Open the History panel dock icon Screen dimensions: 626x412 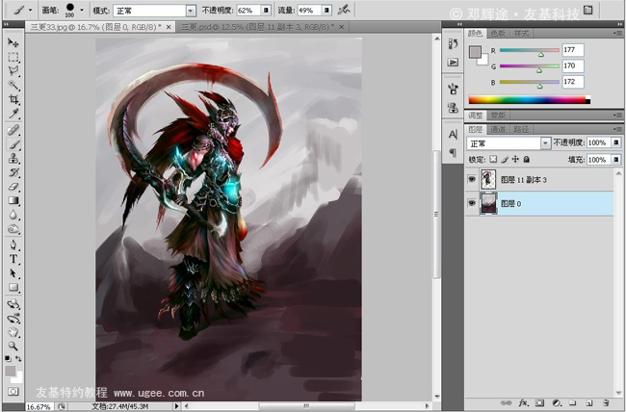click(453, 43)
